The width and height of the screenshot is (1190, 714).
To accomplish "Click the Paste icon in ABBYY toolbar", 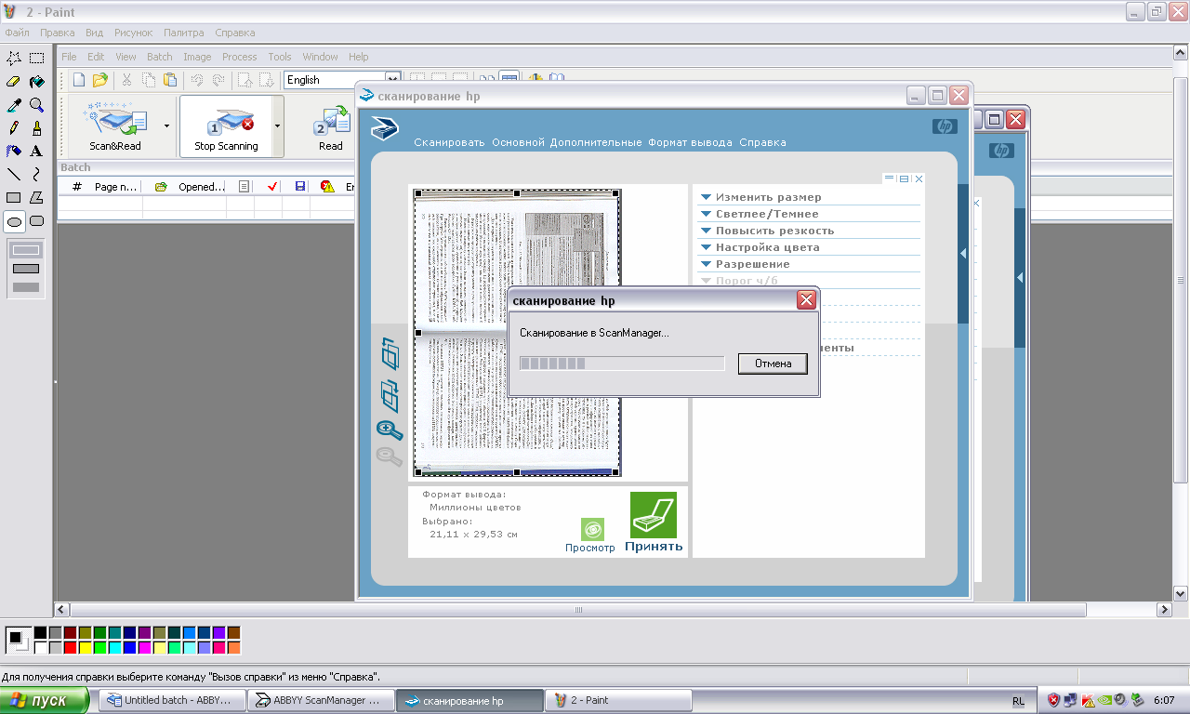I will click(x=170, y=80).
